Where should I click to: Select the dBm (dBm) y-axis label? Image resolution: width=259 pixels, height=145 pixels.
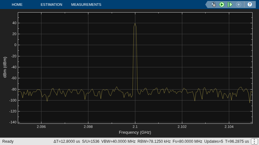pyautogui.click(x=5, y=67)
